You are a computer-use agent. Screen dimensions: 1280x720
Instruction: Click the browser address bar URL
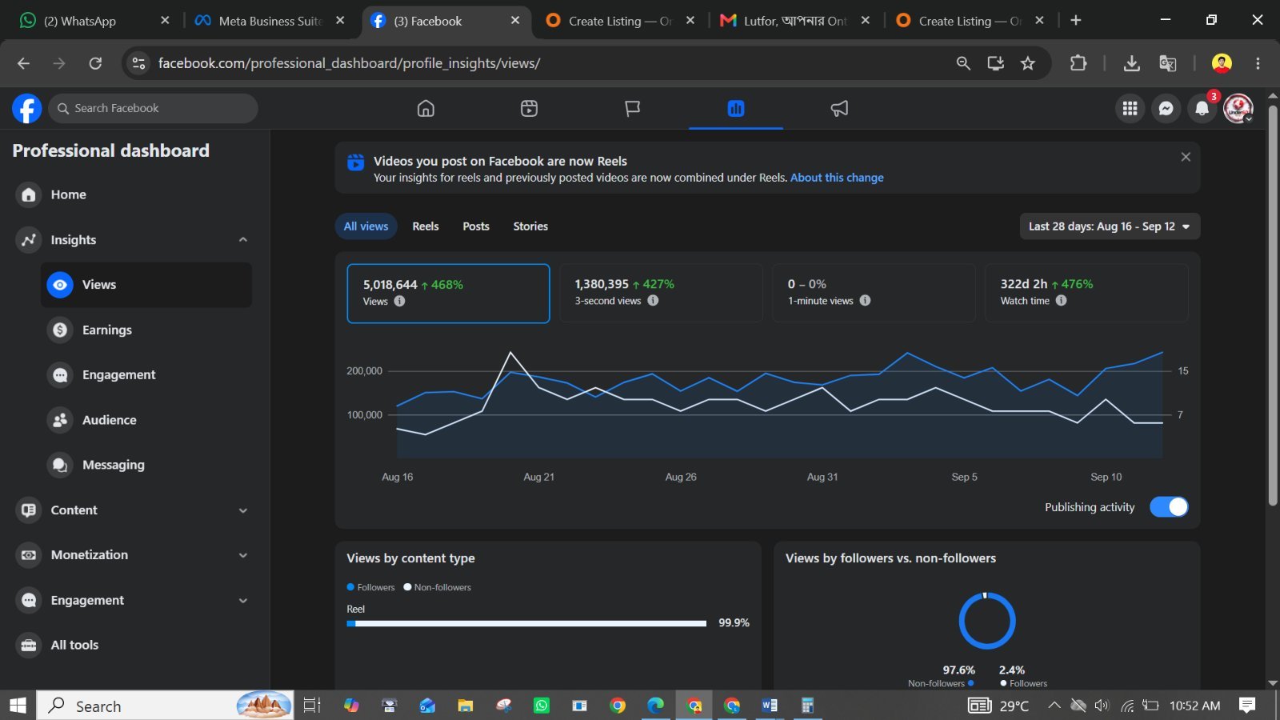(x=349, y=63)
